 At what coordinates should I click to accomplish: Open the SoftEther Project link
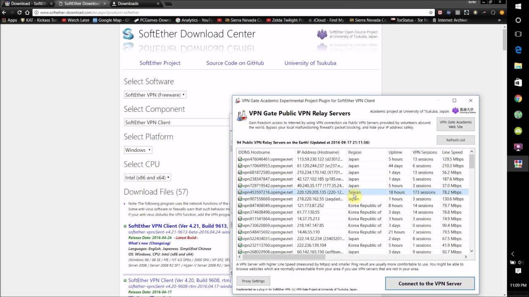(160, 63)
